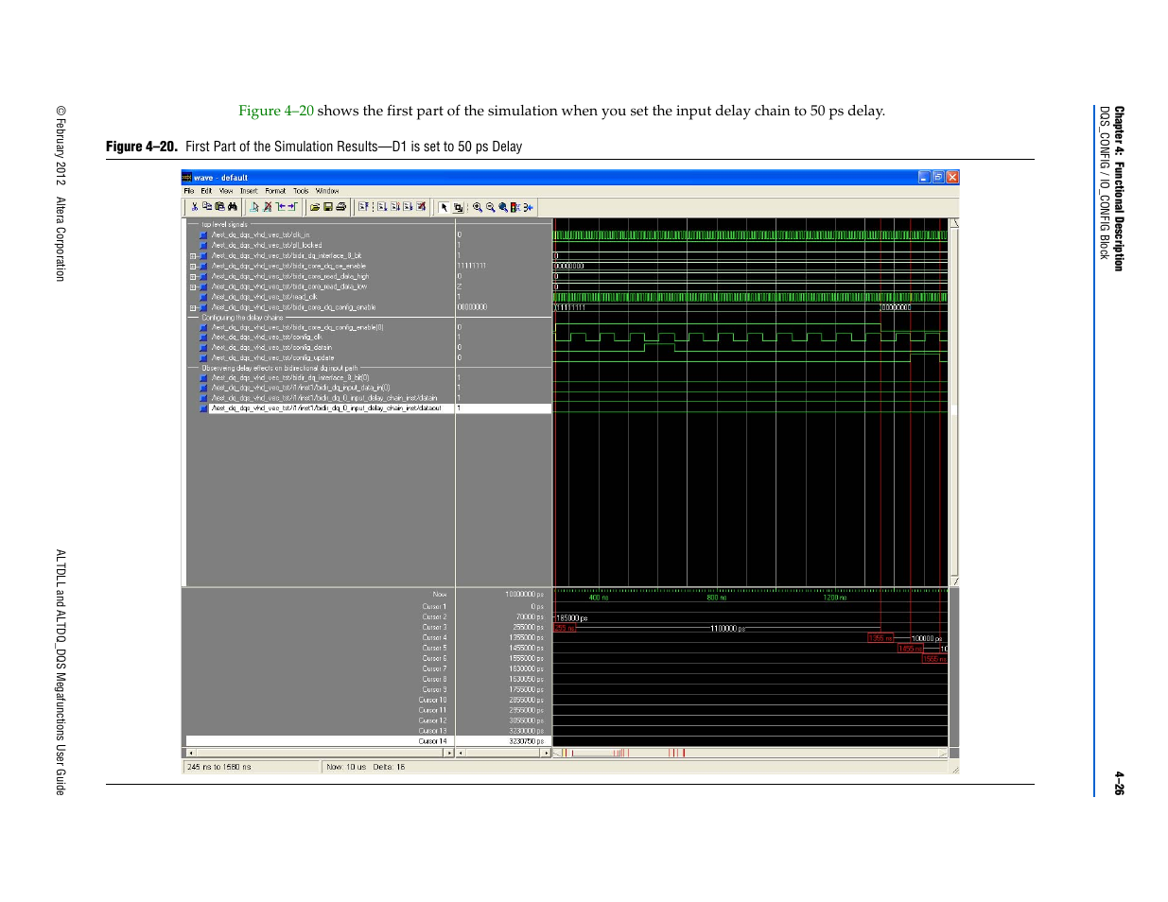Open the View menu
This screenshot has width=1168, height=902.
click(x=226, y=191)
